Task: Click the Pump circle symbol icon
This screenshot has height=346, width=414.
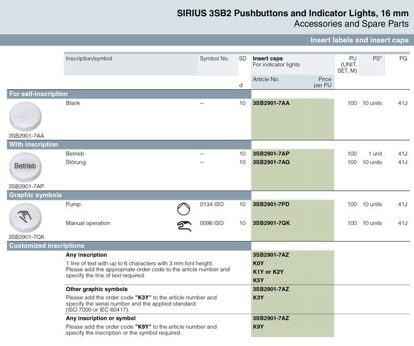Action: pos(182,210)
